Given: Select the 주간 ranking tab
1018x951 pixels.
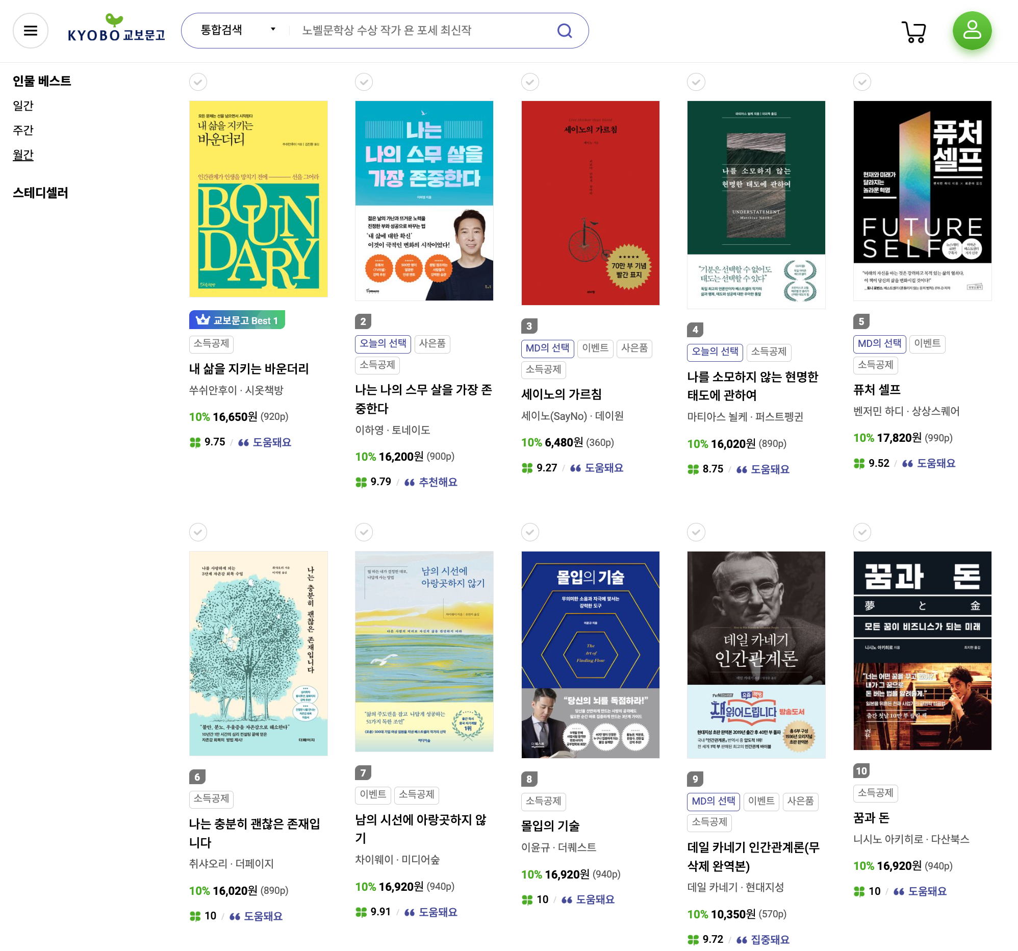Looking at the screenshot, I should tap(23, 130).
